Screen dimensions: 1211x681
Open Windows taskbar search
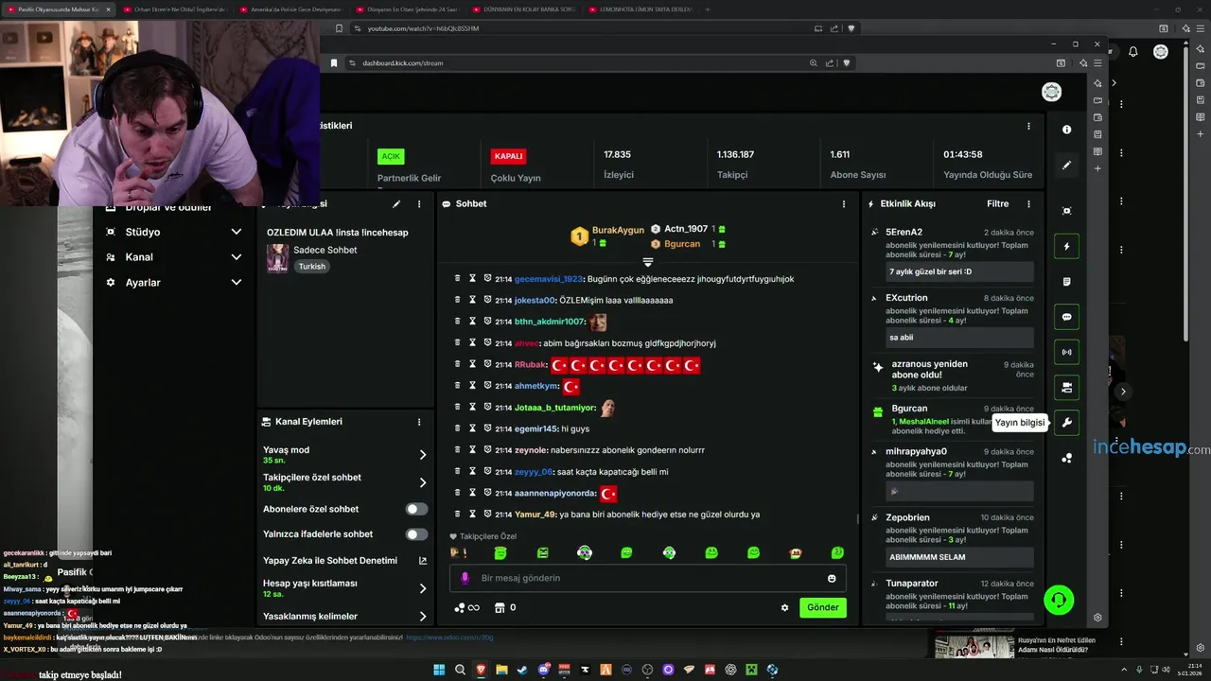click(460, 670)
